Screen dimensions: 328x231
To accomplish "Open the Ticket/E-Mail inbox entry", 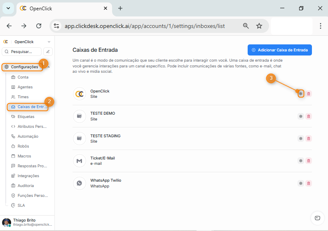I will click(103, 161).
